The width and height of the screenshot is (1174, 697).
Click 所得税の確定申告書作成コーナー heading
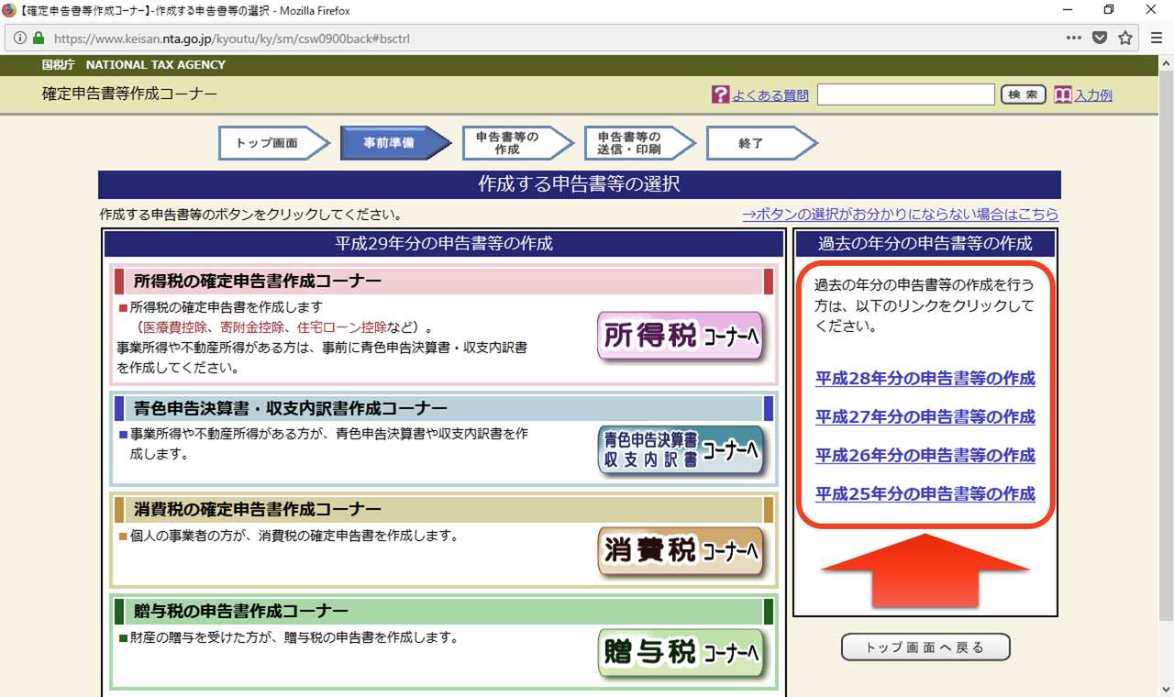tap(258, 282)
